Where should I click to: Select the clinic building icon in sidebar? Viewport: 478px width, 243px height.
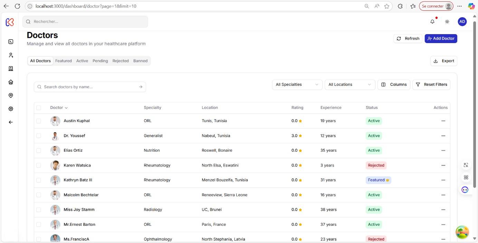pyautogui.click(x=10, y=68)
